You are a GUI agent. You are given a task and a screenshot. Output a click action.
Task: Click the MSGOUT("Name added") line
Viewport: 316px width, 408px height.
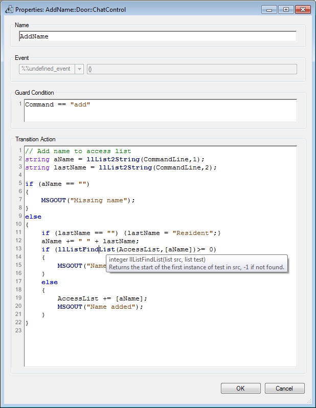coord(100,307)
